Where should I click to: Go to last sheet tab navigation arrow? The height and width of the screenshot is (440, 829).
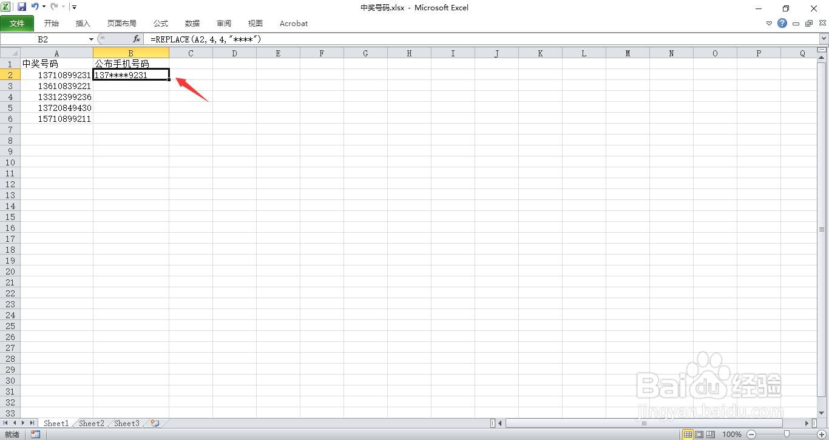[32, 423]
